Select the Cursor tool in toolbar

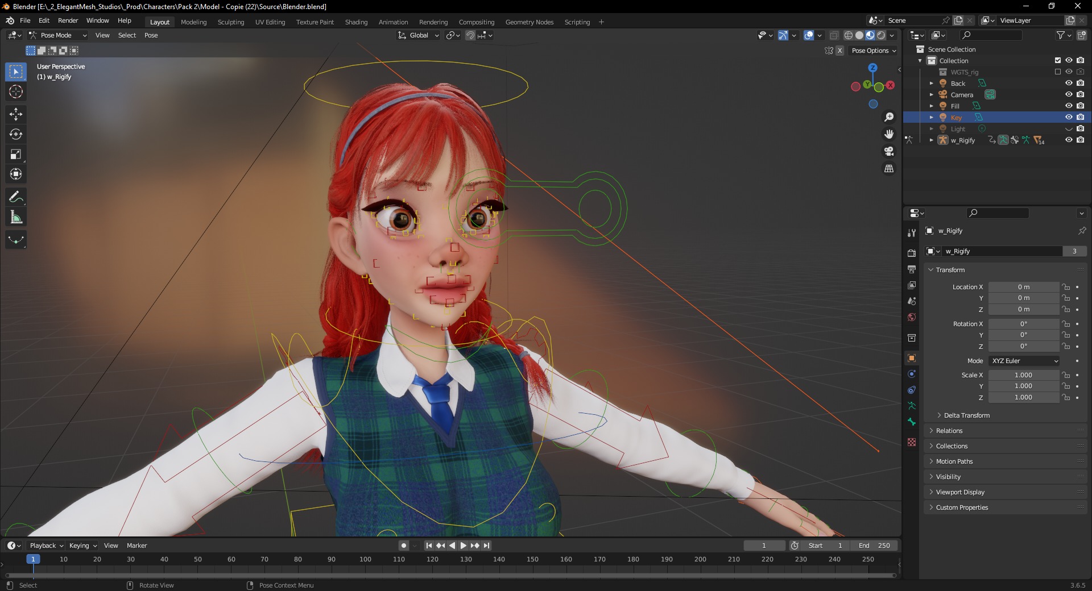pyautogui.click(x=16, y=91)
